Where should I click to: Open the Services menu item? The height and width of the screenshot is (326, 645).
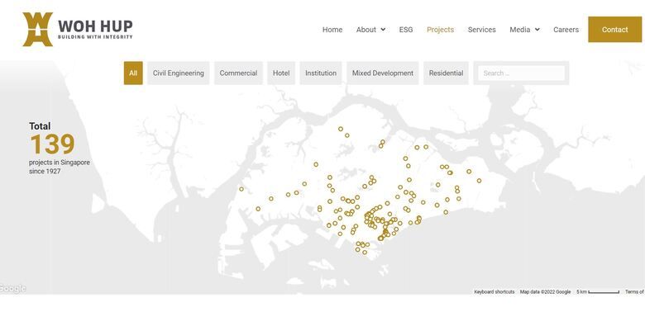(482, 30)
